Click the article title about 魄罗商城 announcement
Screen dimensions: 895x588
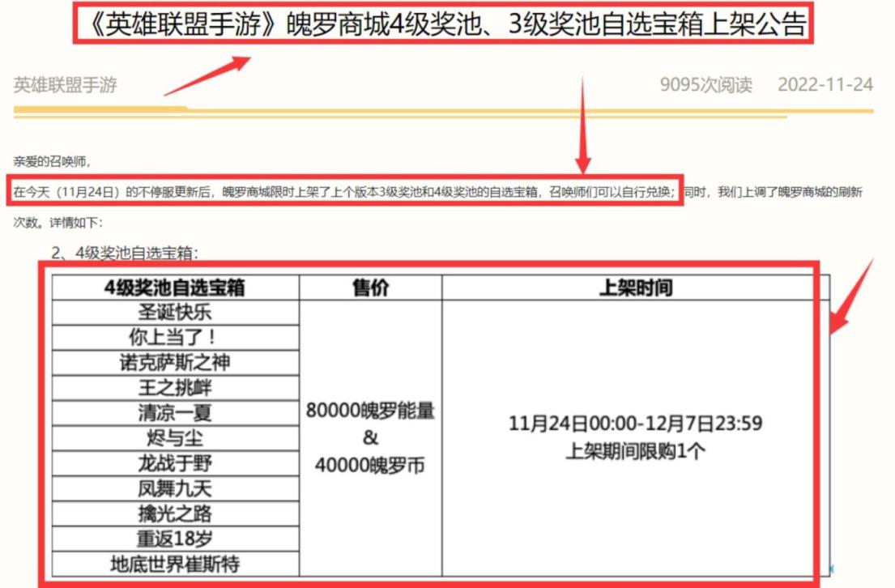[x=441, y=28]
